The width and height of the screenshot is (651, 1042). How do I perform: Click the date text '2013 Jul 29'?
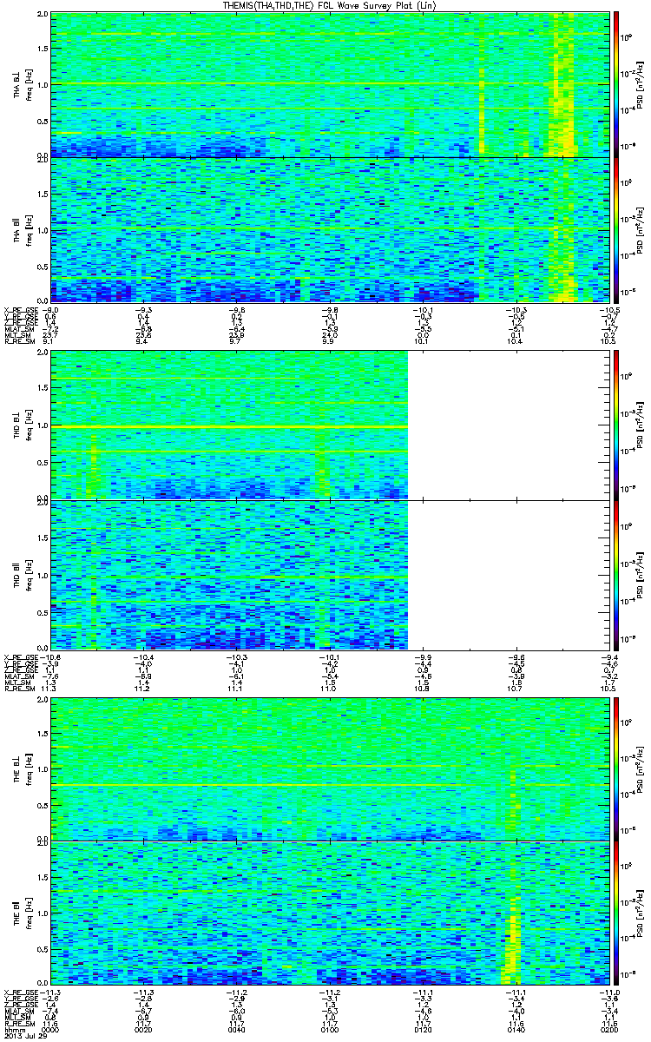(24, 1037)
